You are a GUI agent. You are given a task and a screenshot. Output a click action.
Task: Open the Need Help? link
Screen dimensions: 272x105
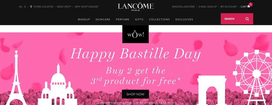coord(64,7)
